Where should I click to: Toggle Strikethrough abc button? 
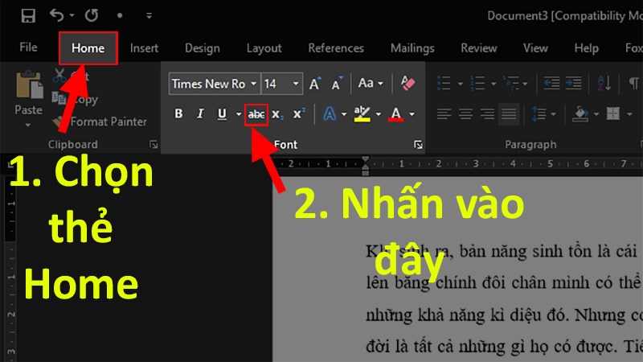click(x=256, y=114)
